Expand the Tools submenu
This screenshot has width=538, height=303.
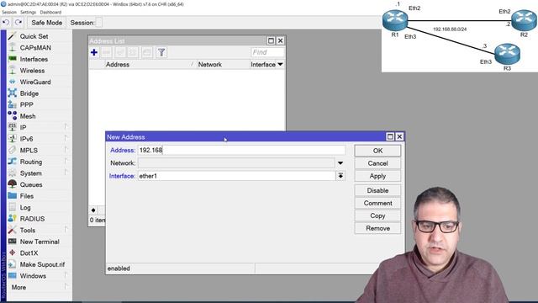28,230
